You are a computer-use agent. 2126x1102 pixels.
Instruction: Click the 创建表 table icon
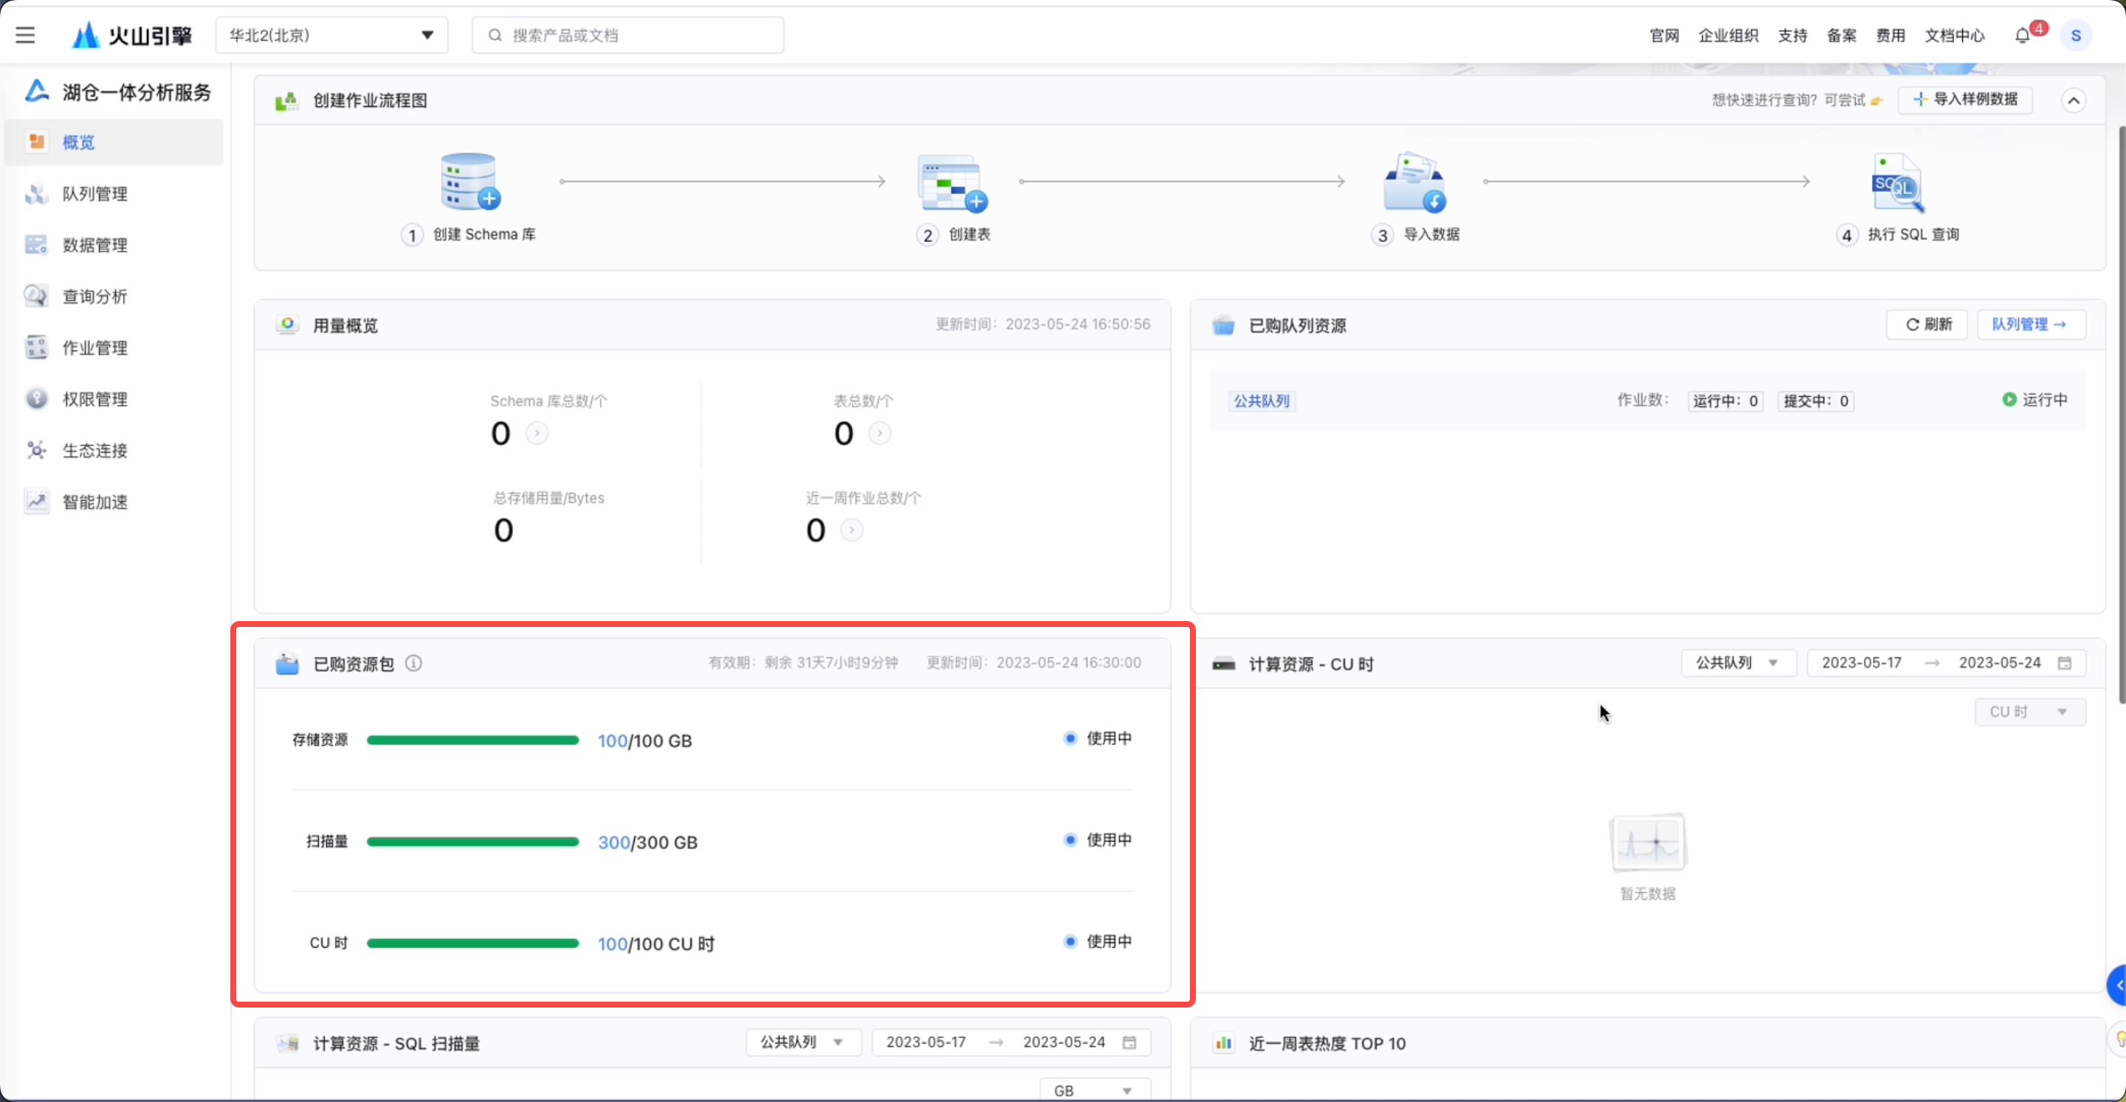952,182
